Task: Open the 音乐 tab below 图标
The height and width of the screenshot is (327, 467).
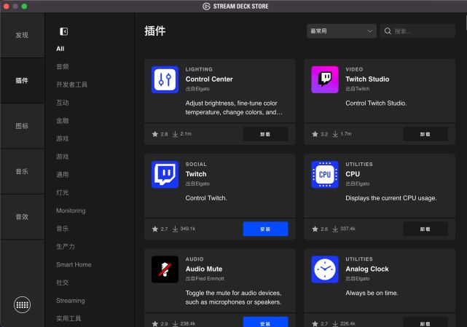Action: coord(23,171)
